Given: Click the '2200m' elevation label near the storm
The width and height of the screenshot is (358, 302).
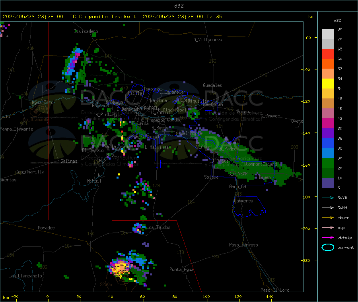Looking at the screenshot, I should point(106,285).
